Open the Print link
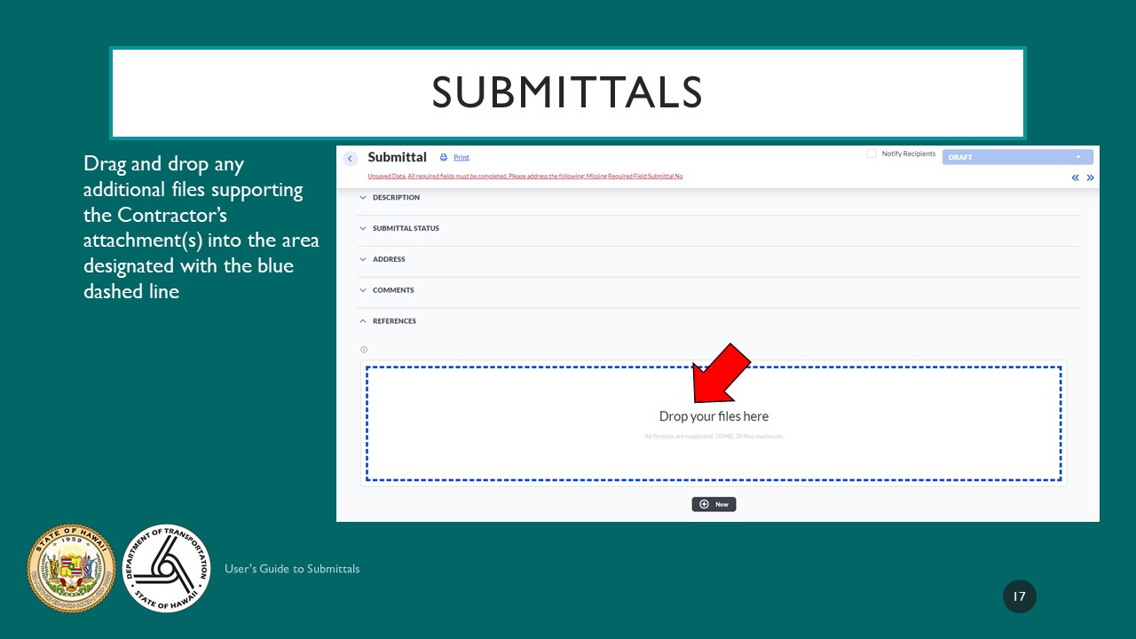This screenshot has height=639, width=1136. click(x=461, y=157)
